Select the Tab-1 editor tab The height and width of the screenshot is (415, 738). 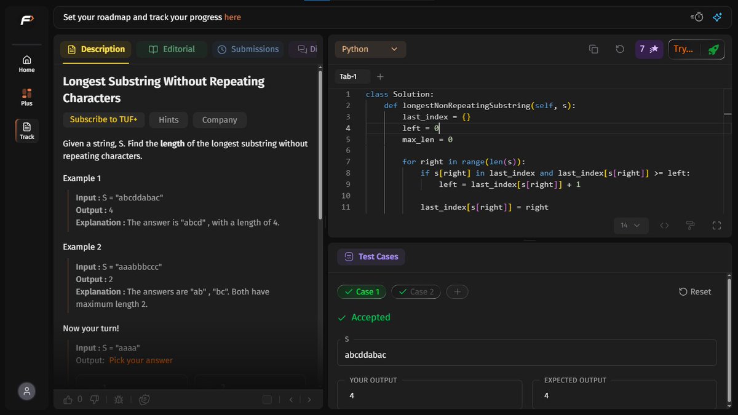pyautogui.click(x=353, y=76)
